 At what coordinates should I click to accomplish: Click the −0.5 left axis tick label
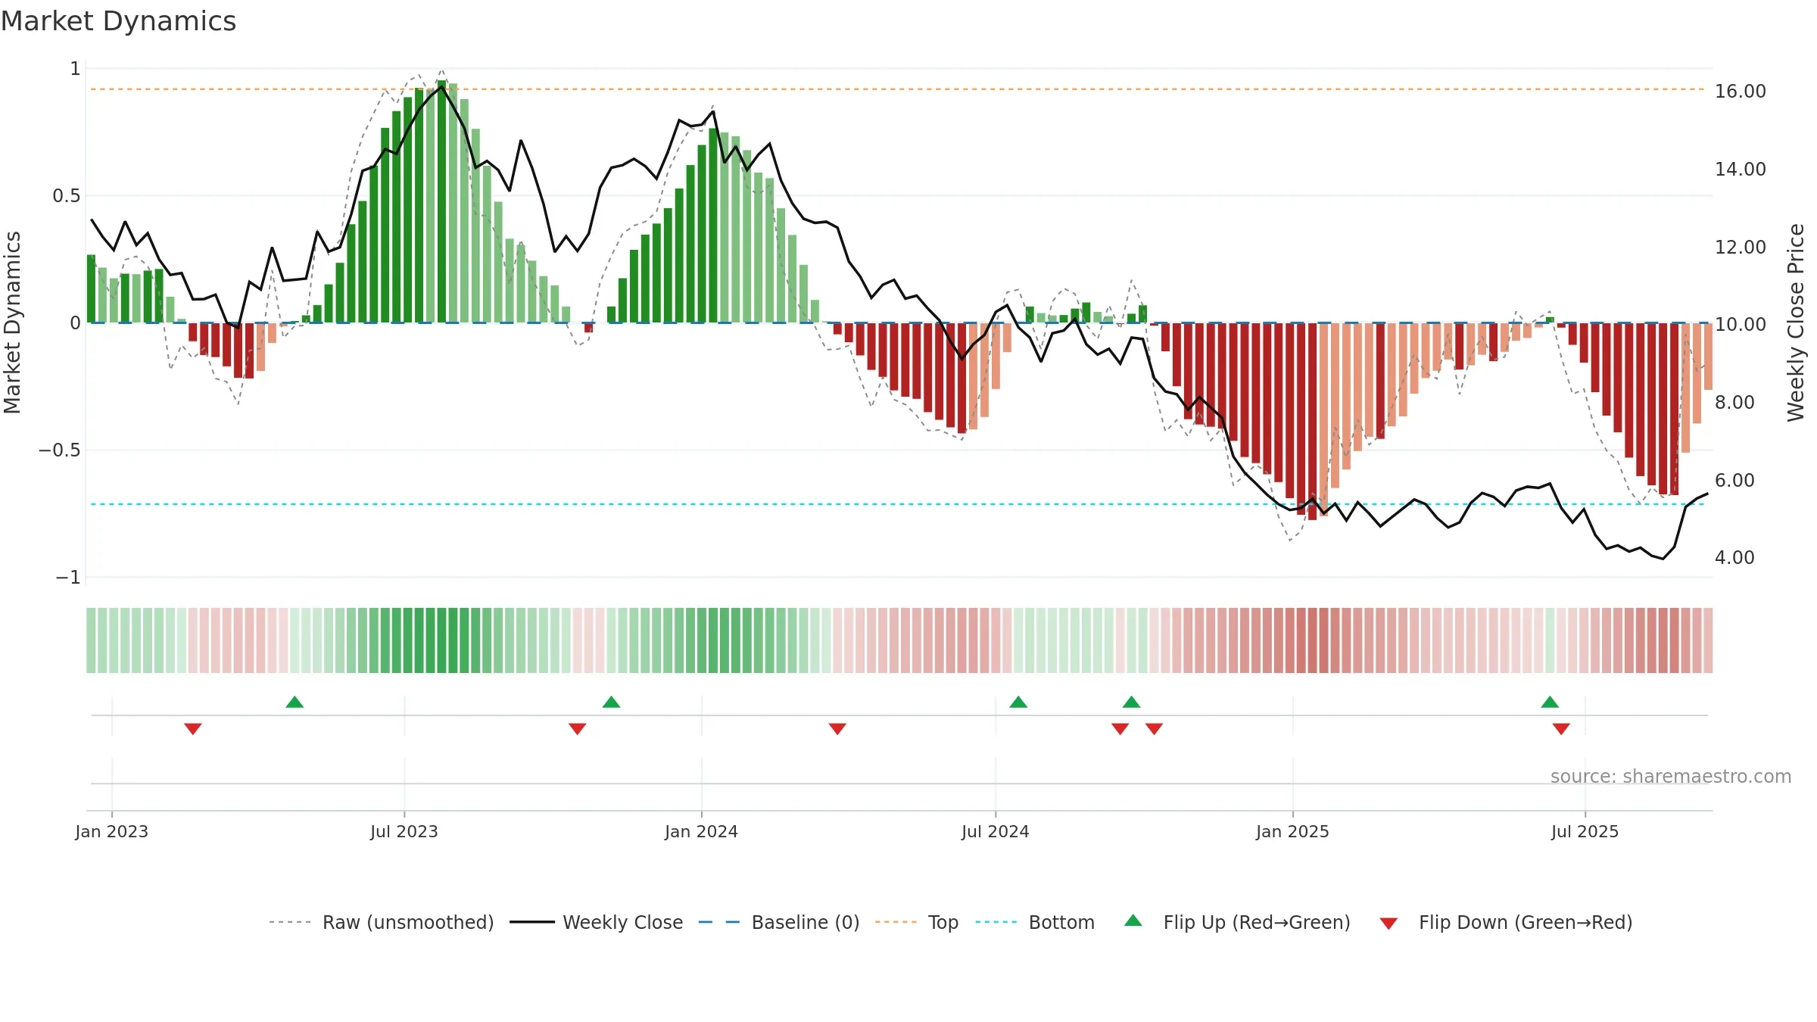pos(60,450)
